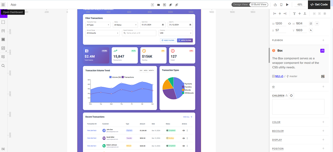Image resolution: width=333 pixels, height=152 pixels.
Task: Toggle the aspect ratio lock between W and H
Action: click(289, 23)
